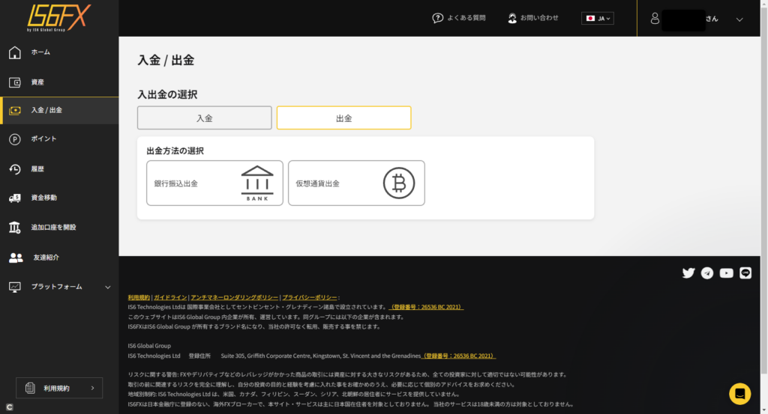The image size is (768, 414).
Task: Expand the account menu chevron
Action: coord(739,19)
